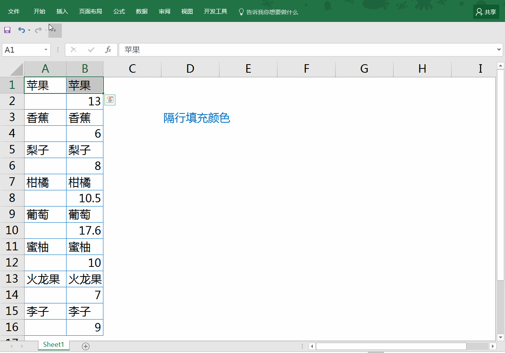Select column F header
This screenshot has width=505, height=353.
[306, 69]
